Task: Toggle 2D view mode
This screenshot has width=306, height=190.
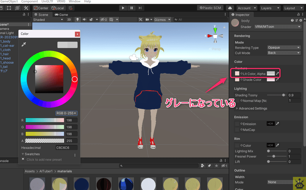Action: (69, 20)
